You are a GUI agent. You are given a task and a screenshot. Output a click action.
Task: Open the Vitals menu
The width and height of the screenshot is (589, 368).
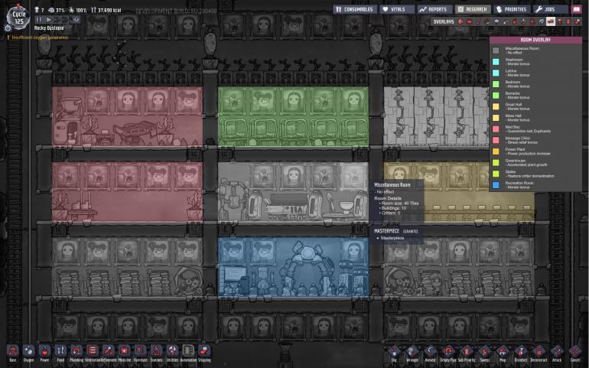coord(397,9)
